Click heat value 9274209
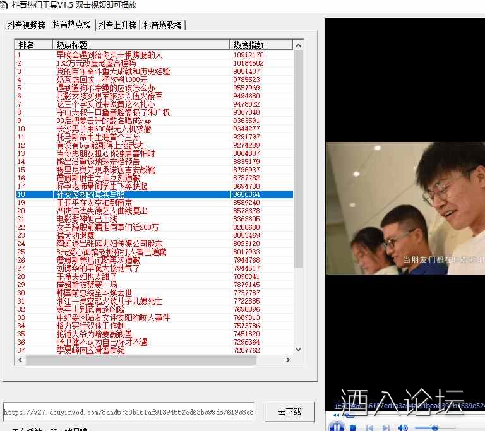Screen dimensions: 485x431 click(x=246, y=145)
